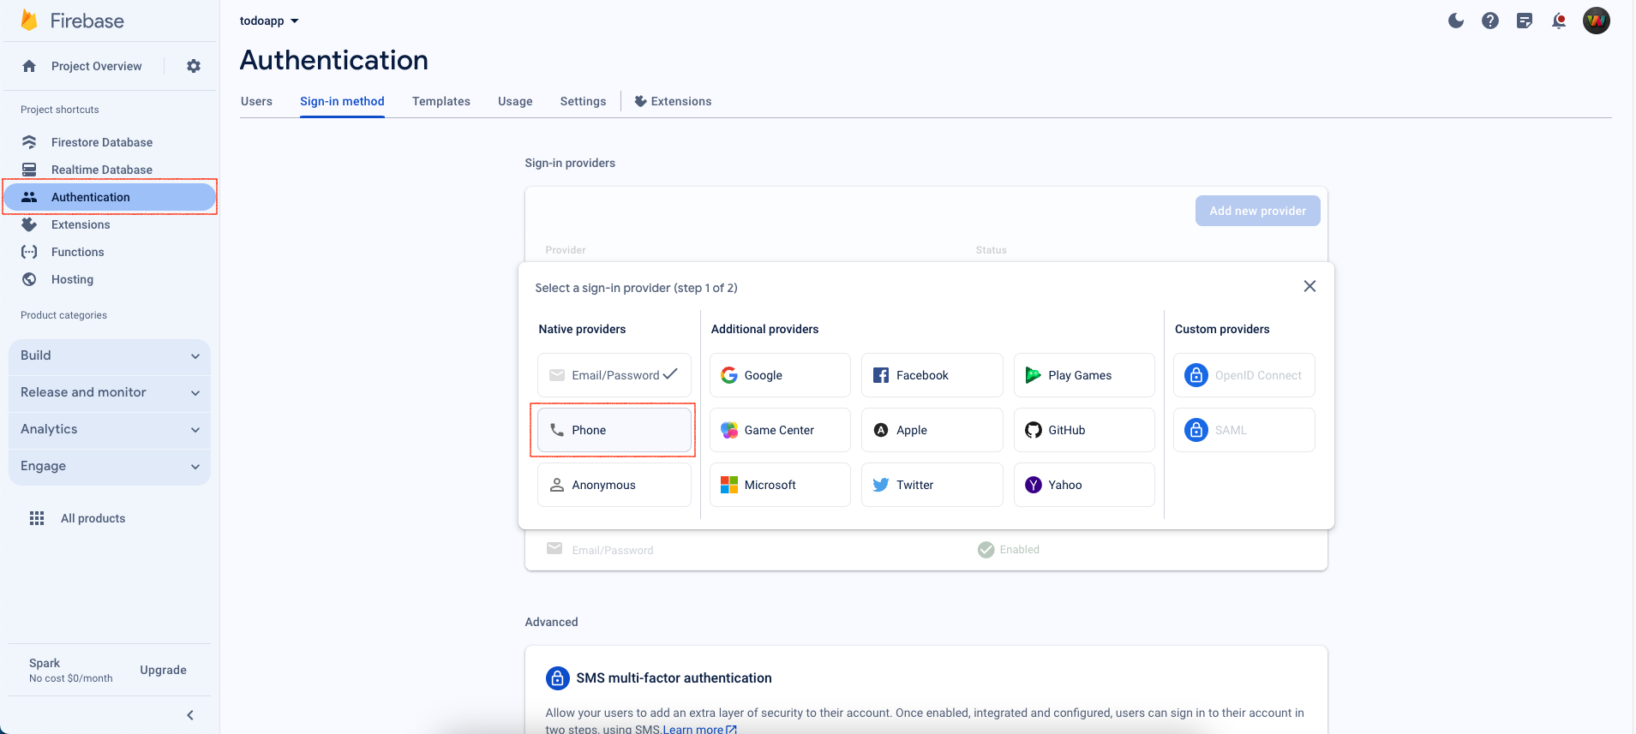
Task: Select the Phone provider
Action: [x=614, y=430]
